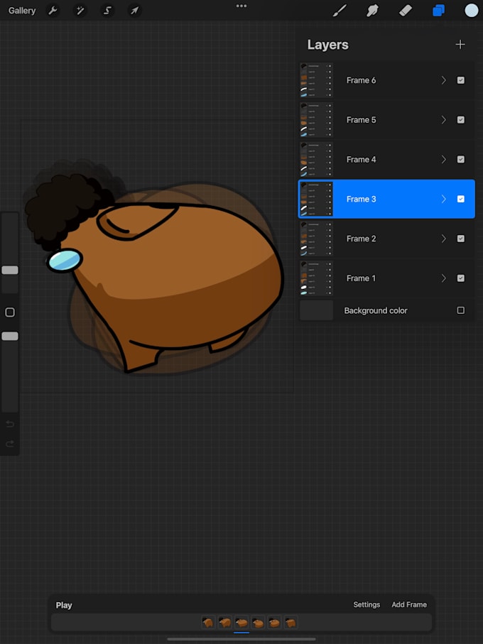This screenshot has height=644, width=483.
Task: Expand the Frame 6 group chevron
Action: (x=443, y=80)
